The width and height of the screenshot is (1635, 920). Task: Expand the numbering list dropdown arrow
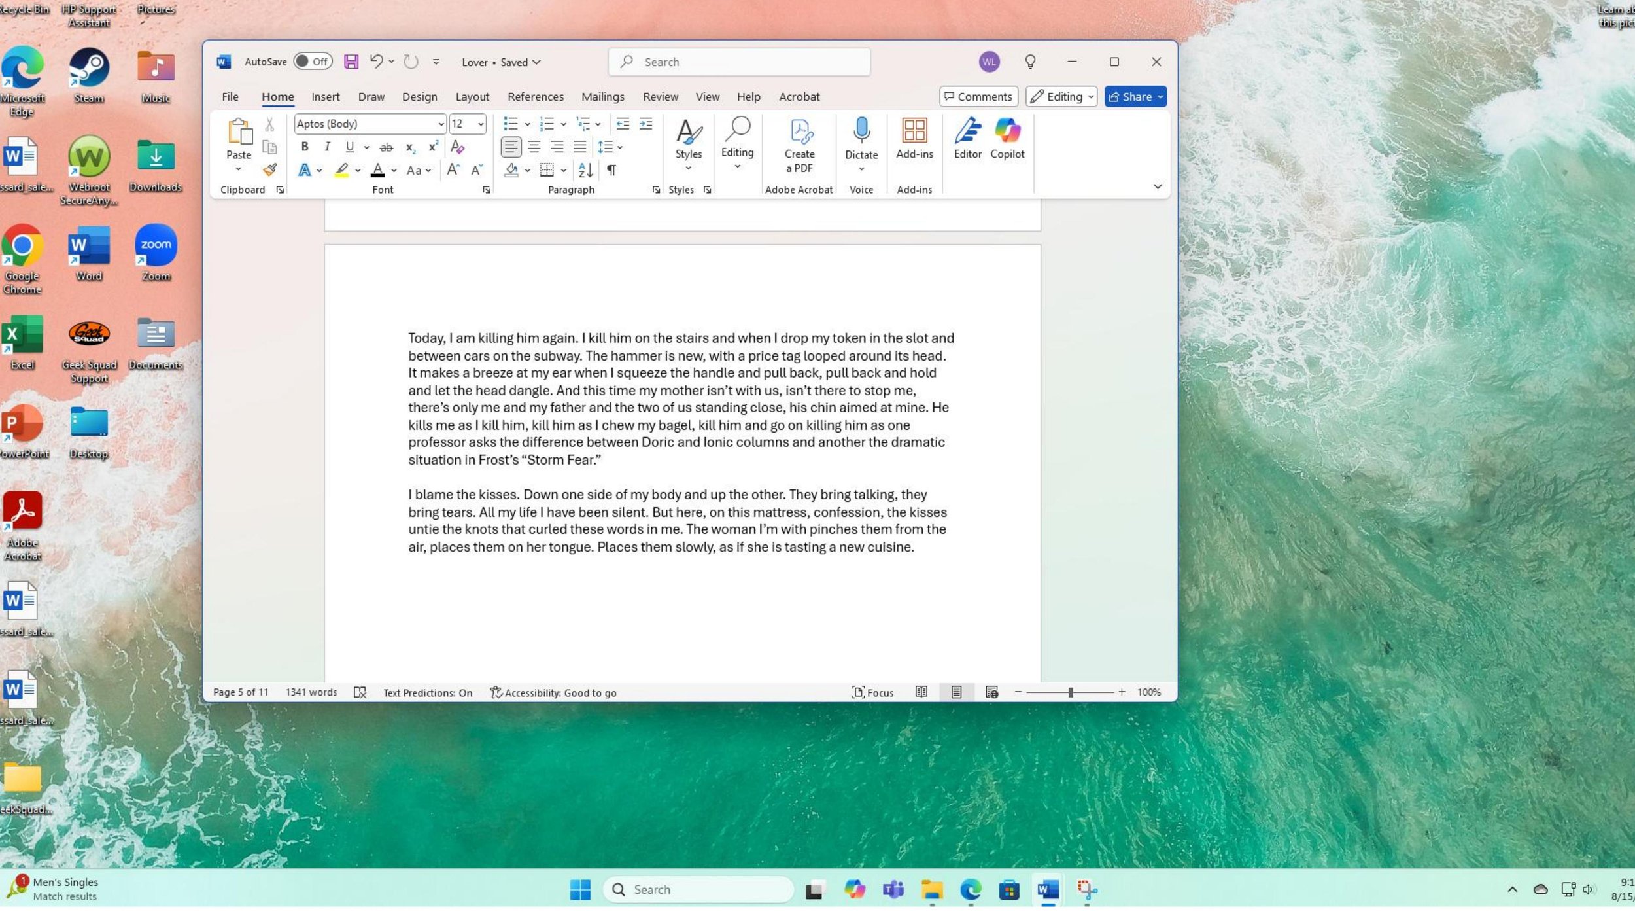[563, 124]
